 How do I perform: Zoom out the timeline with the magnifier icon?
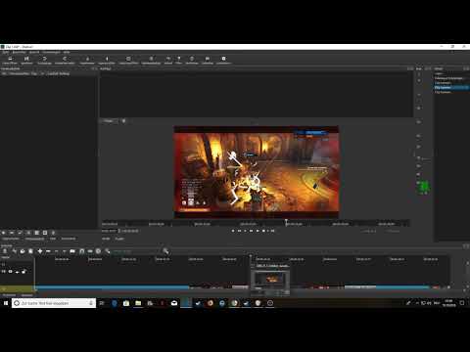tap(107, 251)
